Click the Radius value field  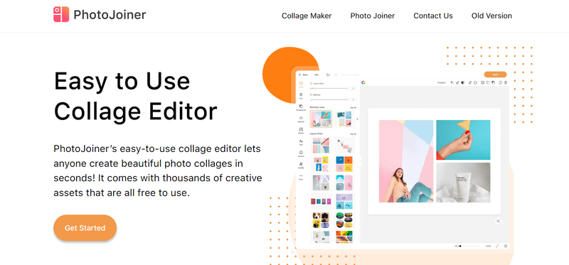pyautogui.click(x=353, y=99)
